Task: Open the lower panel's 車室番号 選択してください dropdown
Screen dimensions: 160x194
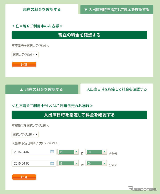Action: pyautogui.click(x=25, y=134)
